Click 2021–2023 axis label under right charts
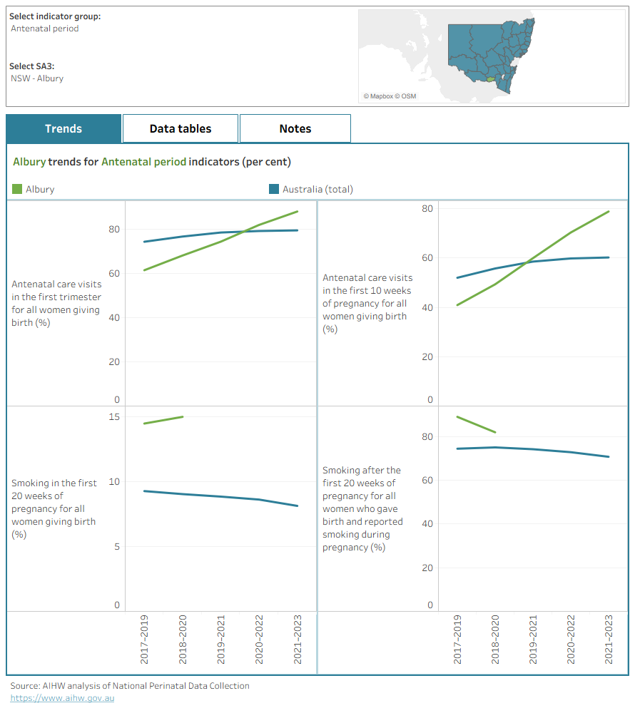The image size is (635, 713). pos(609,640)
